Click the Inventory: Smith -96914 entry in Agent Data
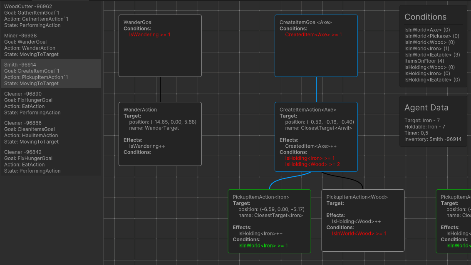 coord(433,139)
